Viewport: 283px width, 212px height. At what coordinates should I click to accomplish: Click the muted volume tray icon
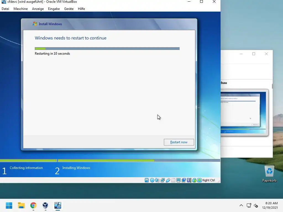(x=256, y=205)
